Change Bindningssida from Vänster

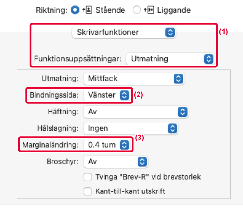[107, 95]
